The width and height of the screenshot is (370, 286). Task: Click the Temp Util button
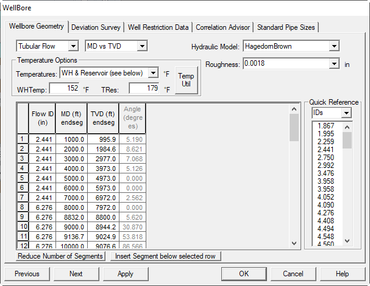186,80
